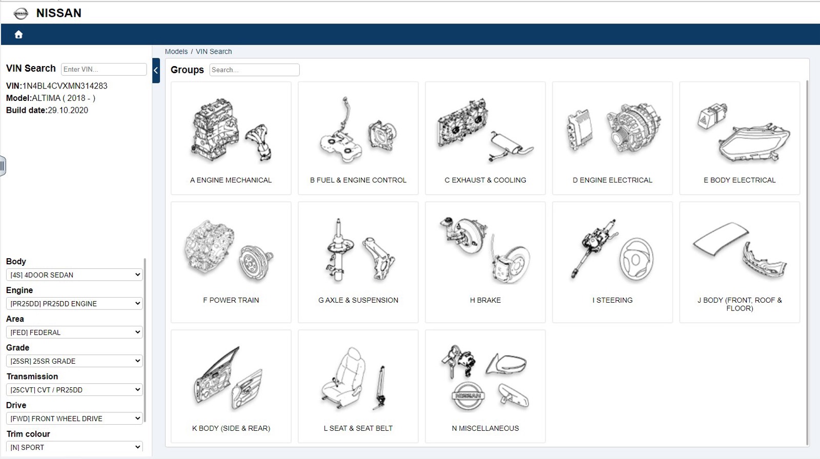The image size is (820, 459).
Task: Select the 'H BRAKE' label
Action: (x=485, y=300)
